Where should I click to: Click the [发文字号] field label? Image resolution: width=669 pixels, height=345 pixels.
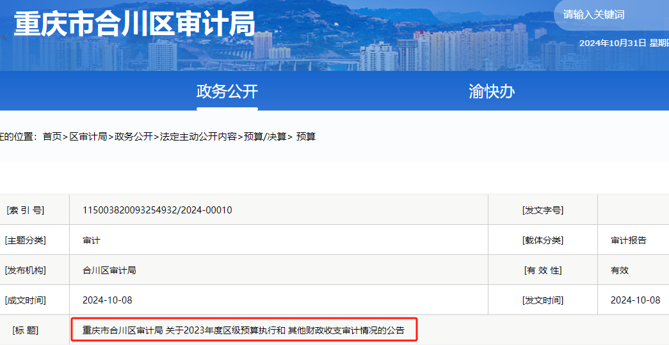[543, 210]
